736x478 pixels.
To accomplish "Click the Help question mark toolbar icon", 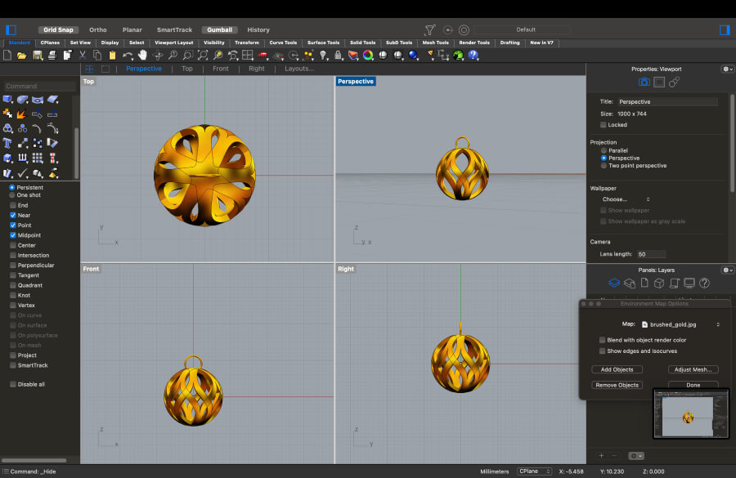I will point(473,56).
